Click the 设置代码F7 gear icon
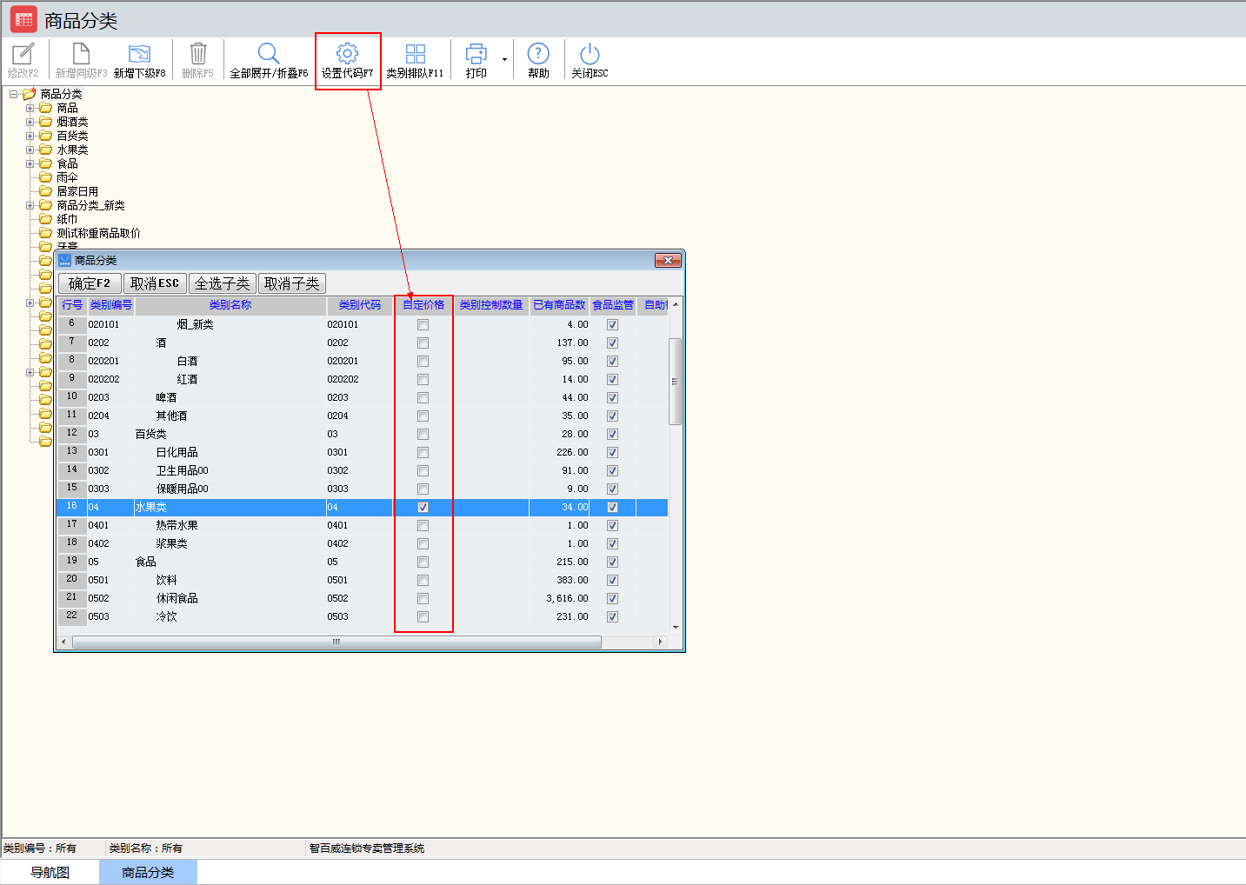1246x885 pixels. click(347, 54)
